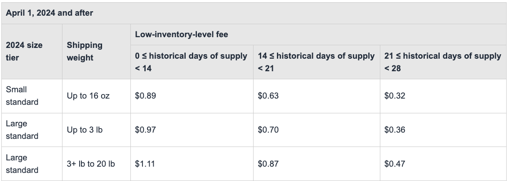Click the 21 to 28 days supply header
This screenshot has height=181, width=508.
point(442,62)
